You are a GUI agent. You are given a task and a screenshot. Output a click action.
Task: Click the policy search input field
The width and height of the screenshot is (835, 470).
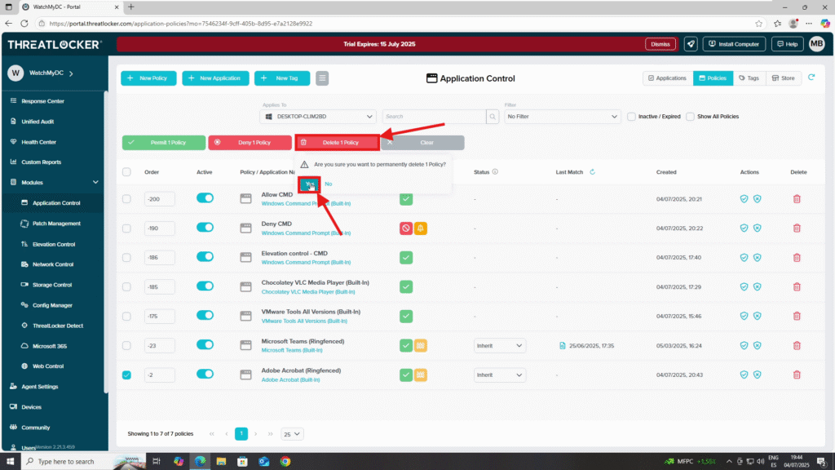click(434, 116)
